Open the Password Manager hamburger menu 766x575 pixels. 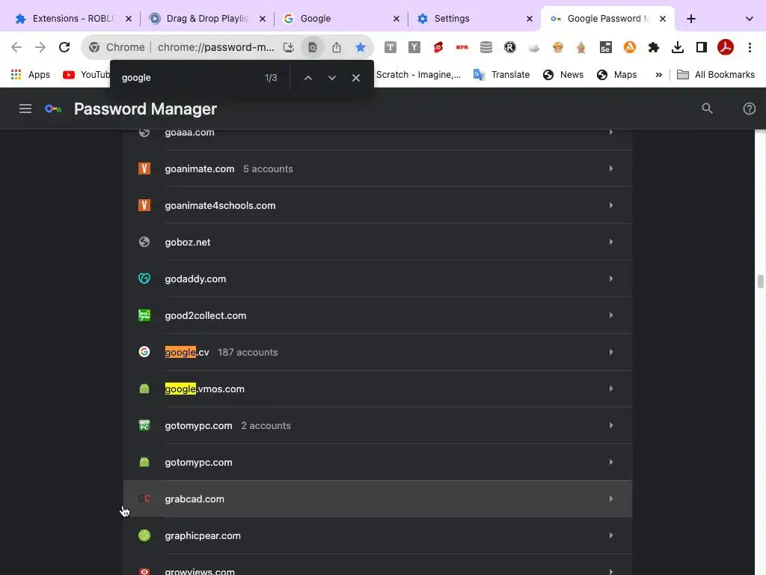click(x=25, y=109)
